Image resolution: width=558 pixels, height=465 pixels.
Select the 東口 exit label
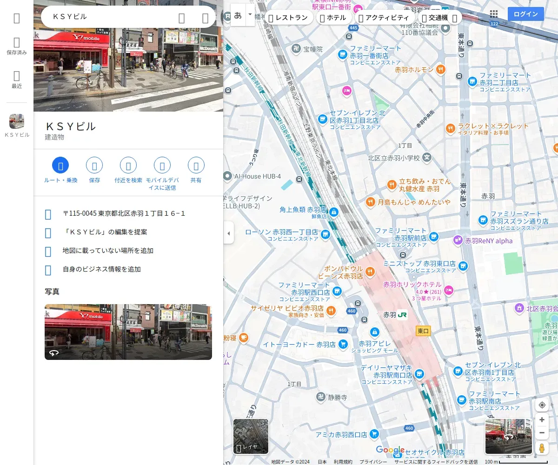point(423,331)
